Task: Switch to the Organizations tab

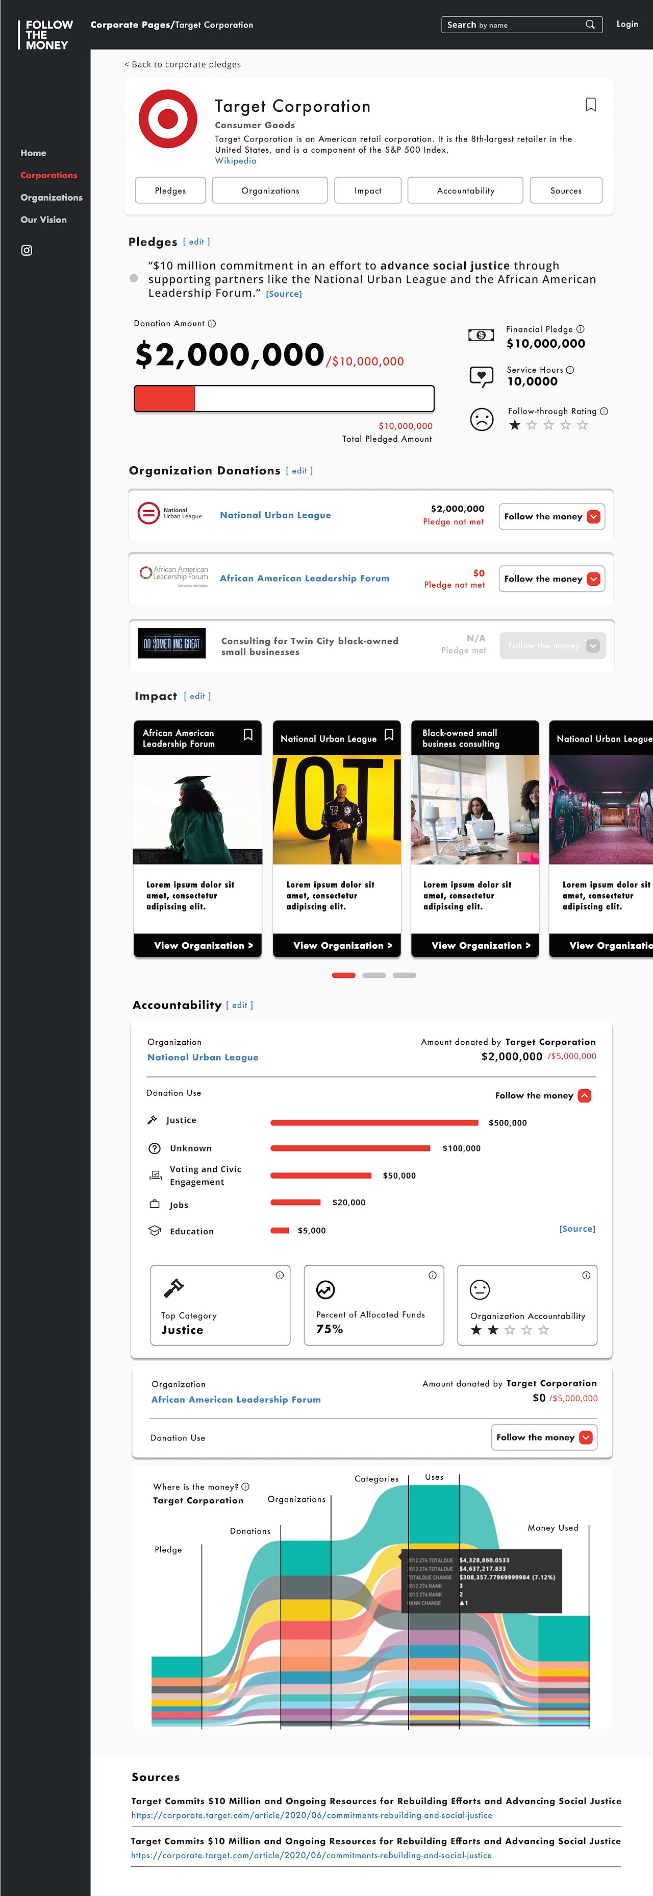Action: pyautogui.click(x=270, y=190)
